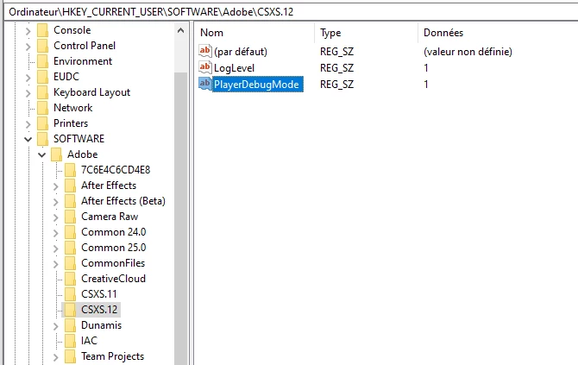Expand the Camera Raw key

coord(56,217)
